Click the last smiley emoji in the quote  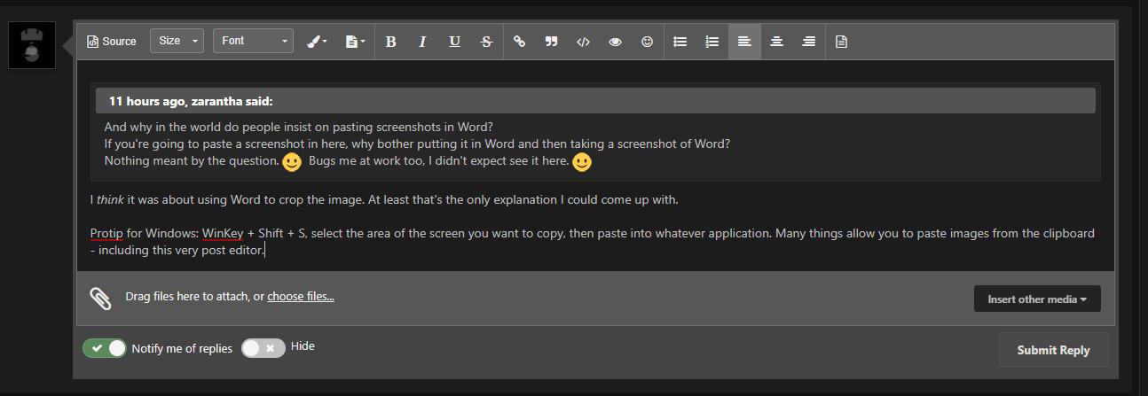coord(582,162)
